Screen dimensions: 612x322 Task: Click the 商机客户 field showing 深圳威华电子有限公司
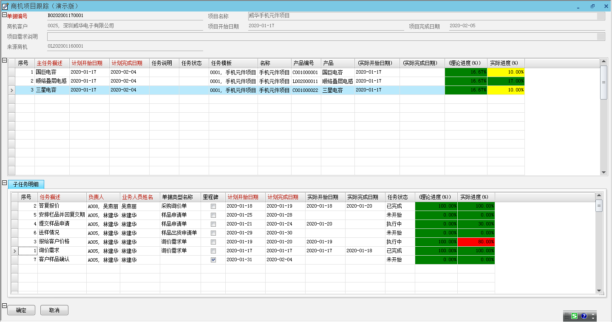tap(125, 26)
